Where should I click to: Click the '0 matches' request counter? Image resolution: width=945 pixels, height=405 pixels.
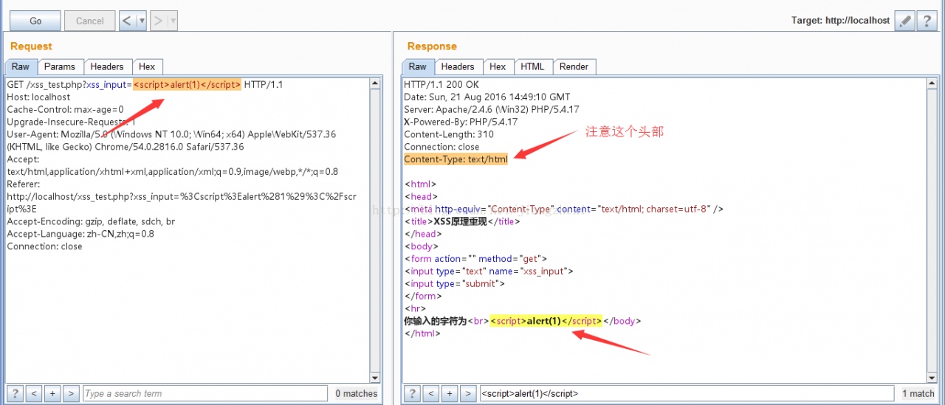click(x=357, y=393)
